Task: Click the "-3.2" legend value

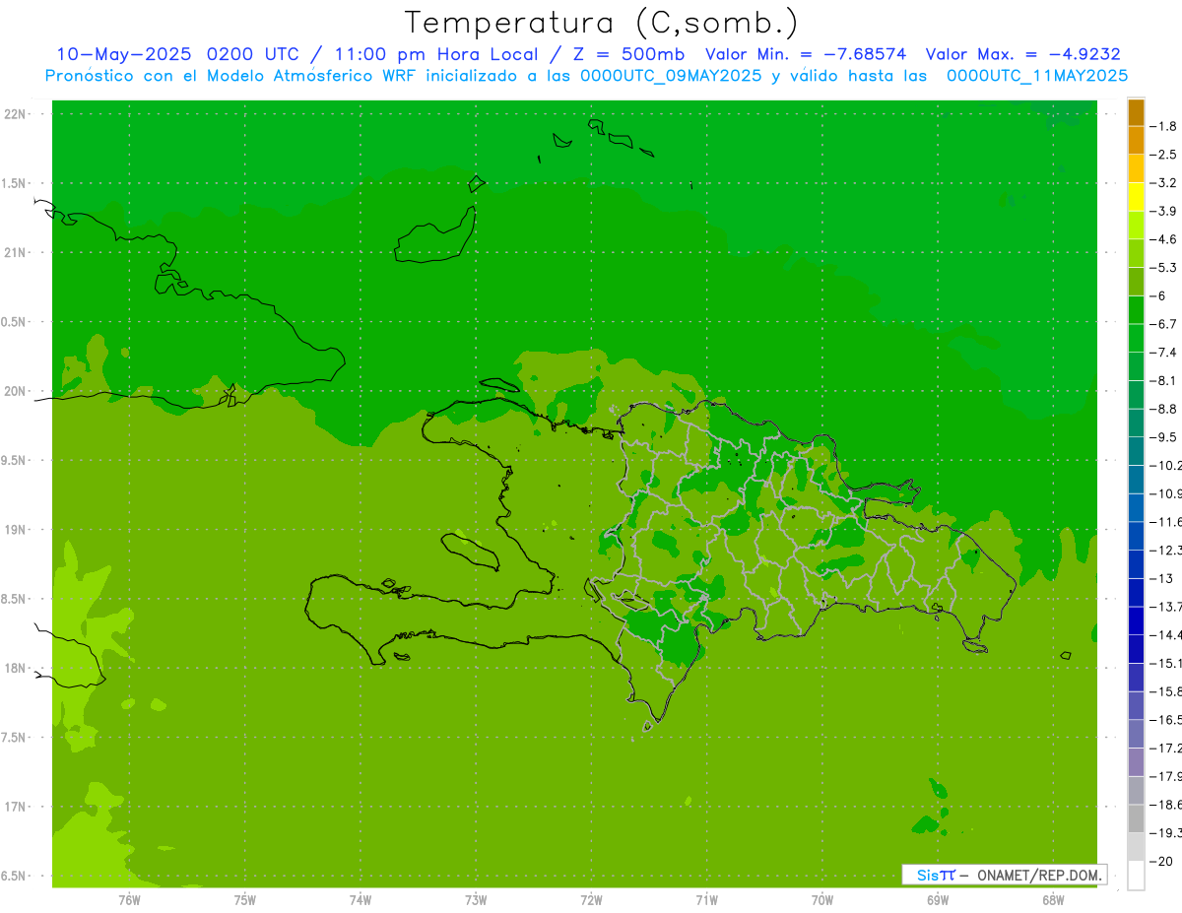Action: coord(1163,183)
